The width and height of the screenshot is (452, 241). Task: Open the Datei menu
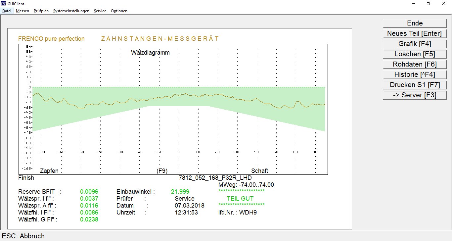(7, 11)
